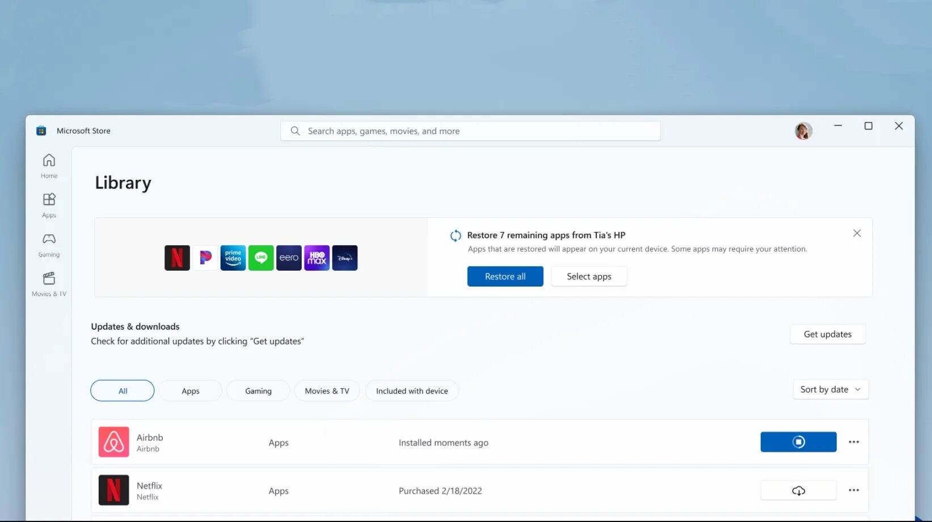This screenshot has width=932, height=522.
Task: Click Get updates button
Action: coord(828,334)
